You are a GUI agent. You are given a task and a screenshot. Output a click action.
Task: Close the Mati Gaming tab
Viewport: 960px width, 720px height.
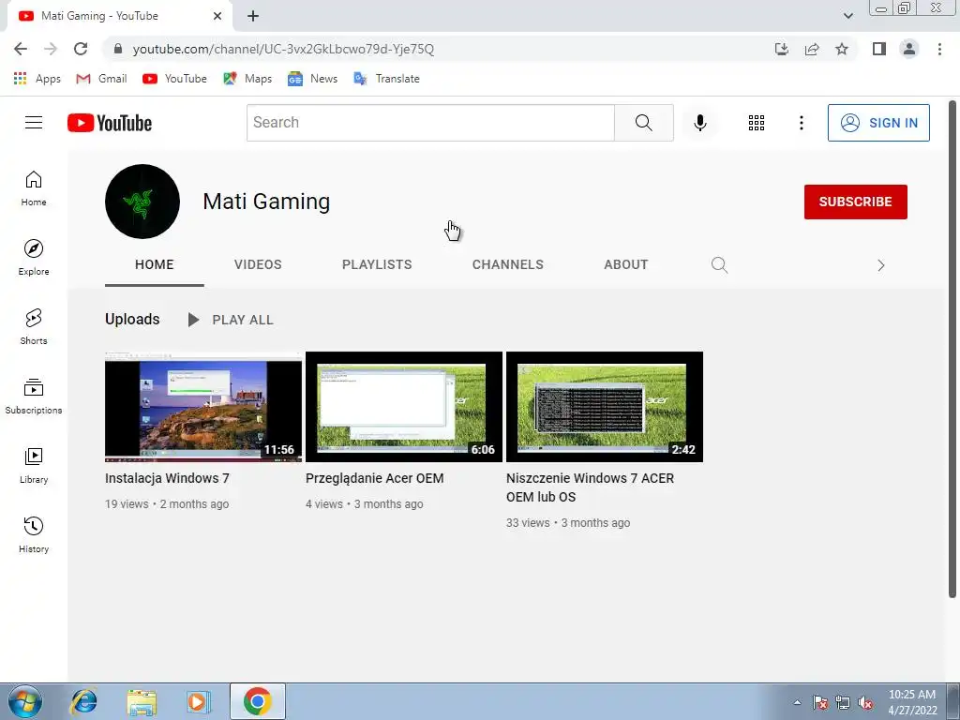217,16
